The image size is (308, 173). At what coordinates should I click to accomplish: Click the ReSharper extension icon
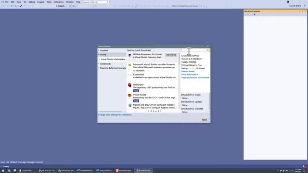pos(129,85)
